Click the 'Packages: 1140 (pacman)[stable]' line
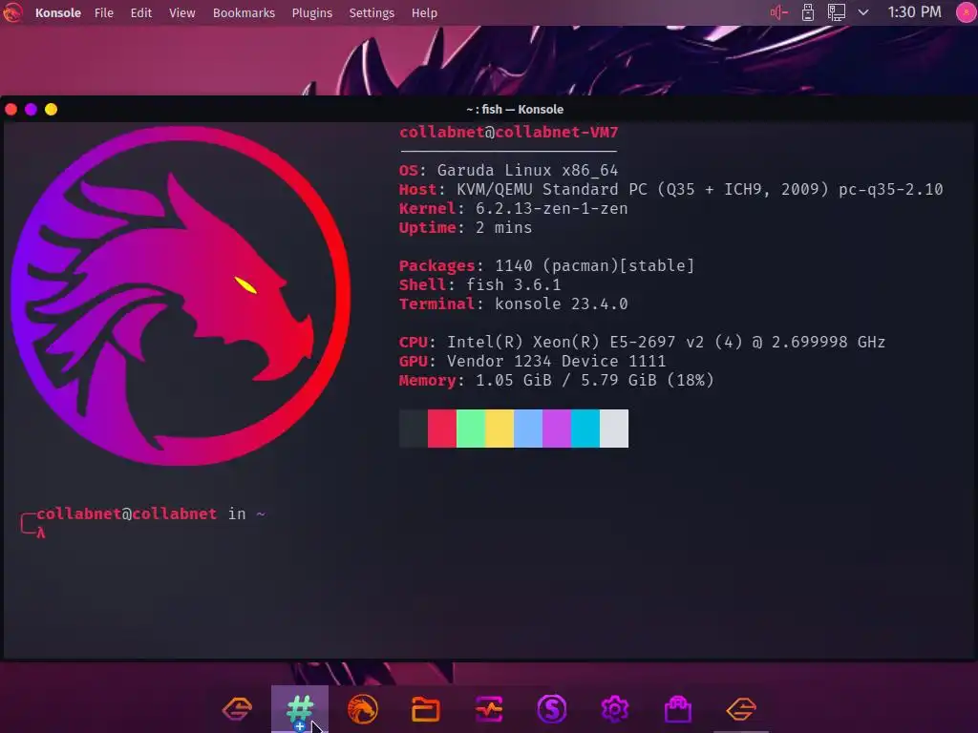Screen dimensions: 978x733 click(546, 265)
